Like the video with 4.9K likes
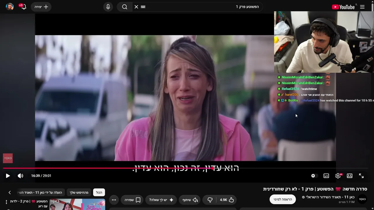This screenshot has height=210, width=374. point(227,200)
